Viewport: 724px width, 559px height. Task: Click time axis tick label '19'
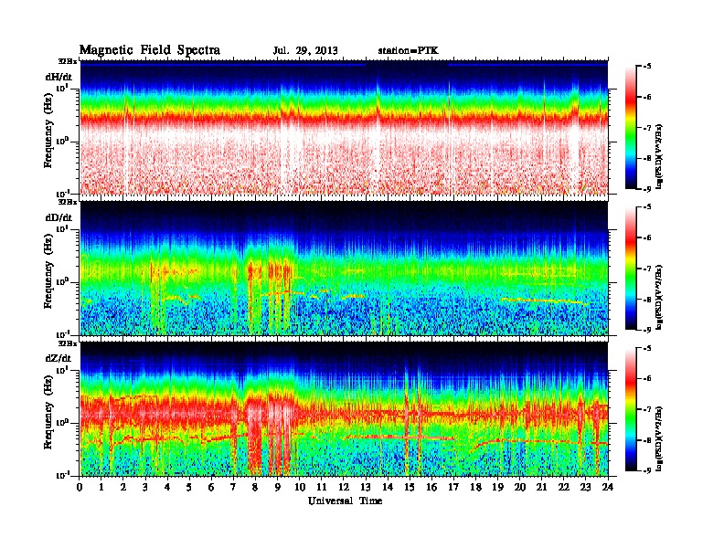pos(497,487)
